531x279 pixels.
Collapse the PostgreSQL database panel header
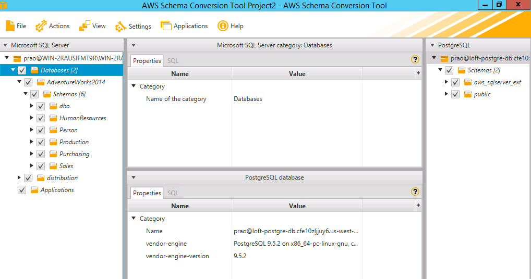pos(134,177)
